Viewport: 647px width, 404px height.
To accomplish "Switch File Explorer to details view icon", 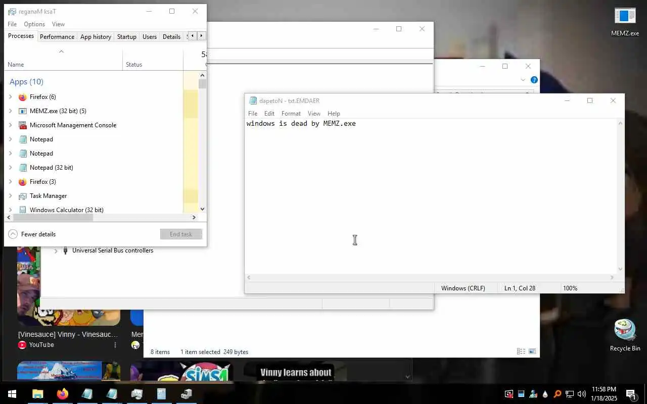I will pyautogui.click(x=521, y=351).
